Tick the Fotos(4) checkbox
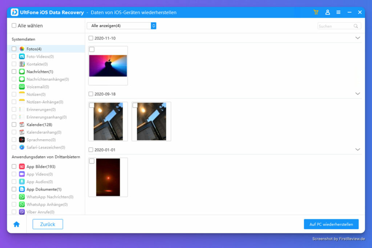The width and height of the screenshot is (372, 248). [x=14, y=49]
